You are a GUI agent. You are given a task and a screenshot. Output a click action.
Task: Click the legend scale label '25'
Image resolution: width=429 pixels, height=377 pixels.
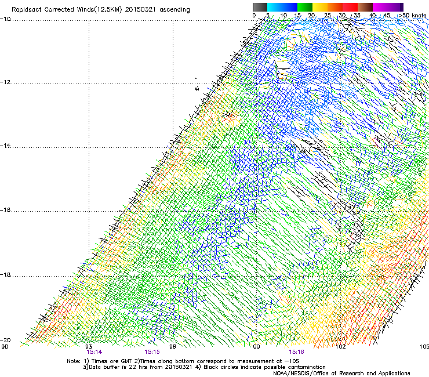pos(327,16)
